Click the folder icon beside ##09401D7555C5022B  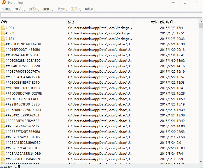point(3,66)
